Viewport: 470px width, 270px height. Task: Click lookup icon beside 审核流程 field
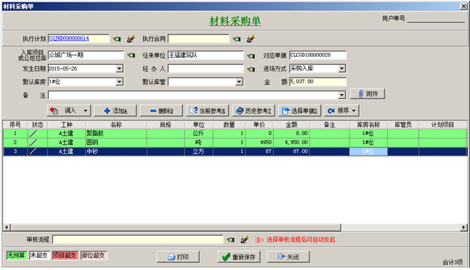coord(231,240)
